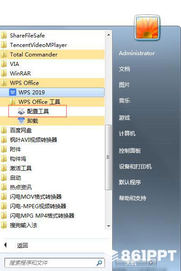The width and height of the screenshot is (181, 271).
Task: Click the 搜索程序和文件 search box
Action: 55,263
